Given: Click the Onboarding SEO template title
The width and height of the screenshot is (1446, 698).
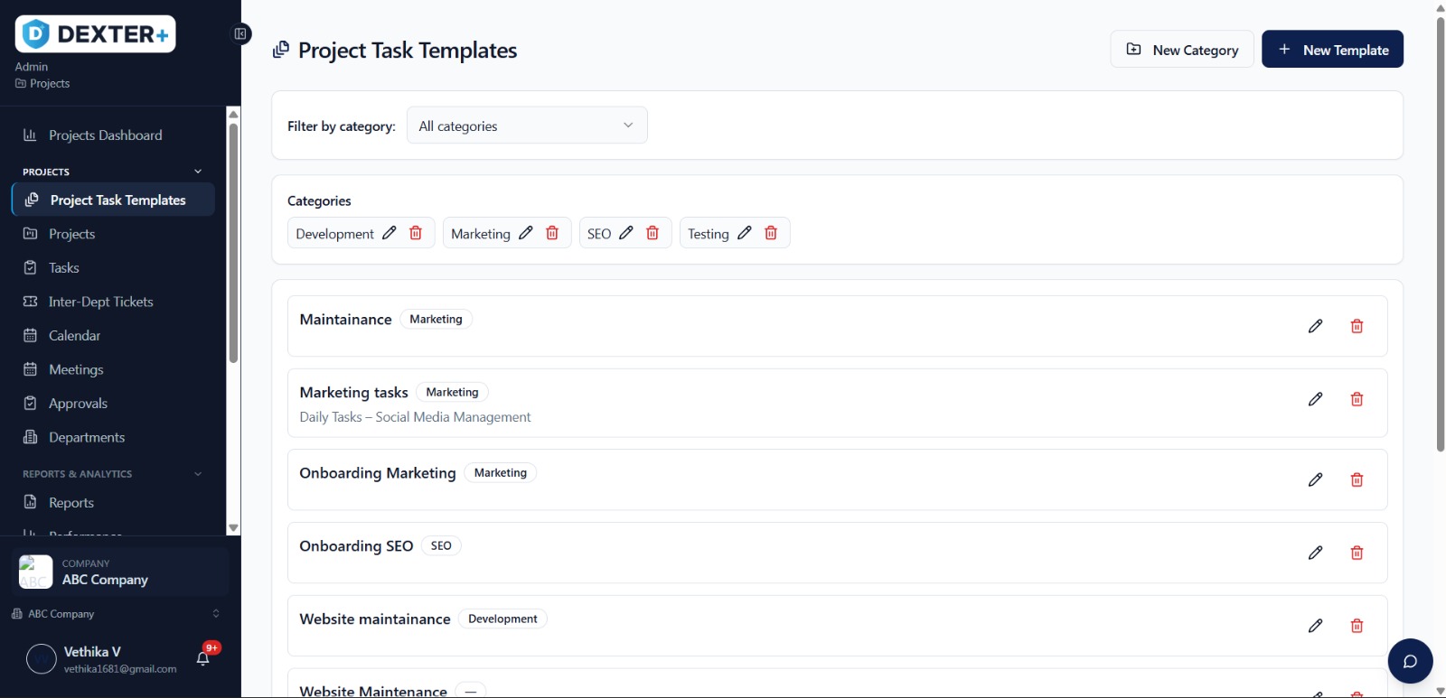Looking at the screenshot, I should point(356,546).
